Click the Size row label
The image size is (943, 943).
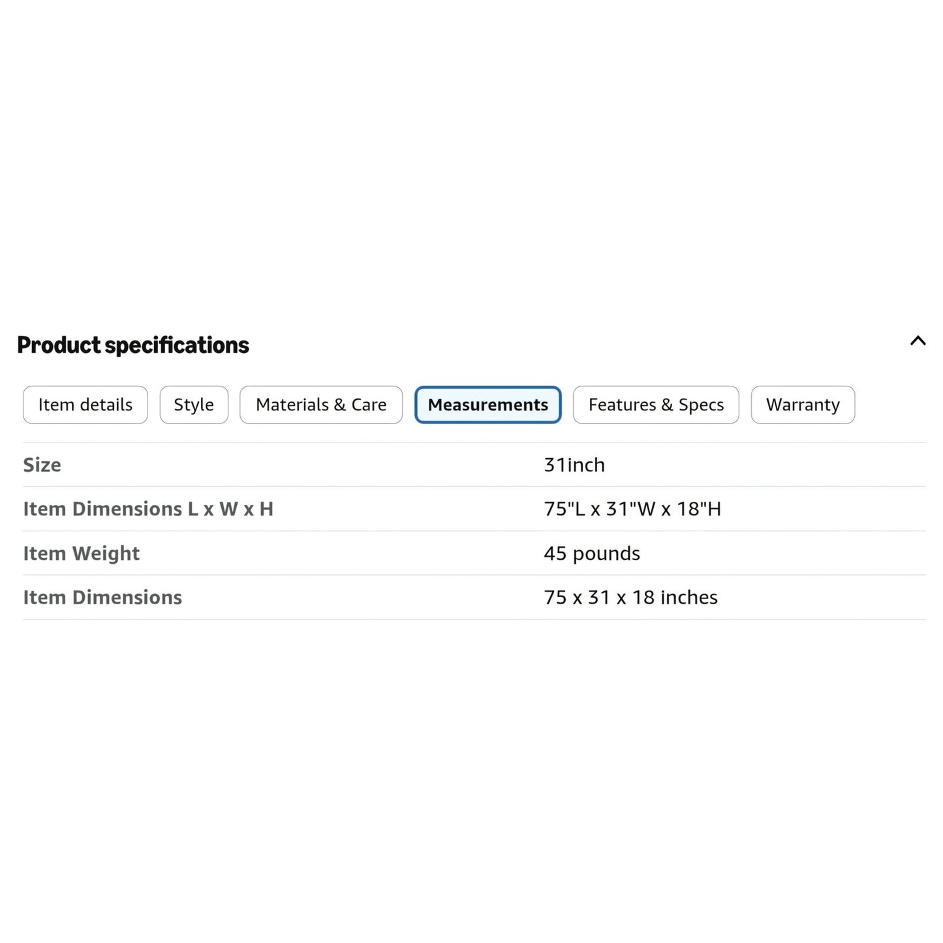pyautogui.click(x=42, y=465)
